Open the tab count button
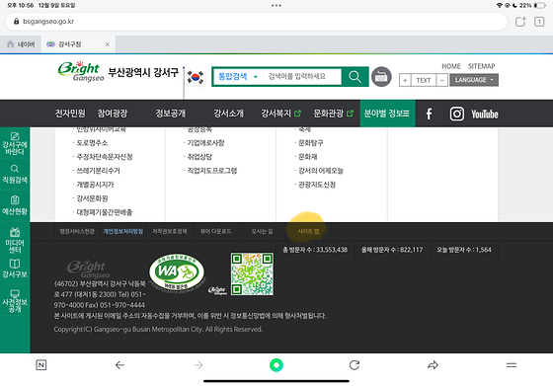Viewport: 553px width, 386px height. coord(539,22)
